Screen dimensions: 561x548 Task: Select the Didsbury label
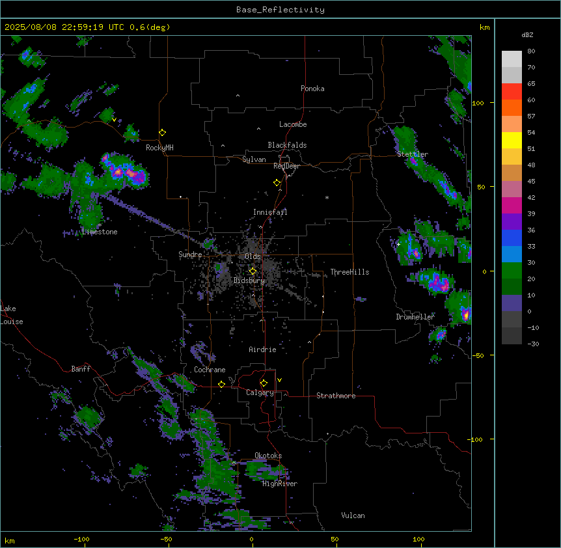[x=249, y=281]
